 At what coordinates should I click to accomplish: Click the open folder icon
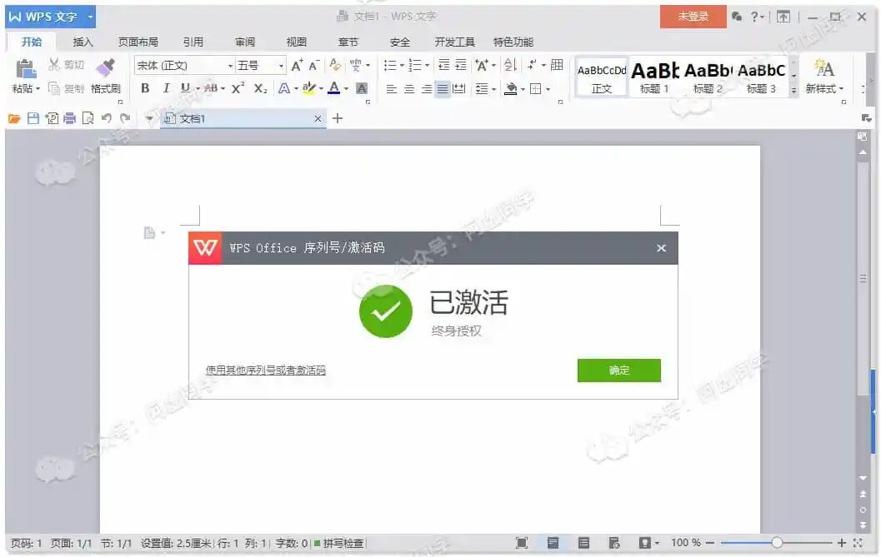tap(14, 118)
